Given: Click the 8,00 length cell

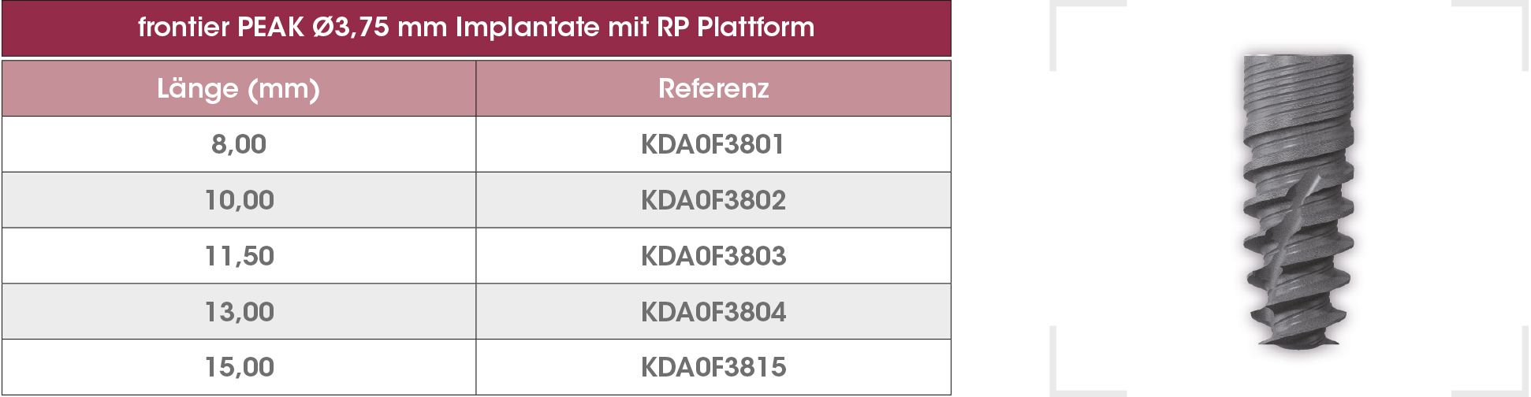Looking at the screenshot, I should click(239, 144).
